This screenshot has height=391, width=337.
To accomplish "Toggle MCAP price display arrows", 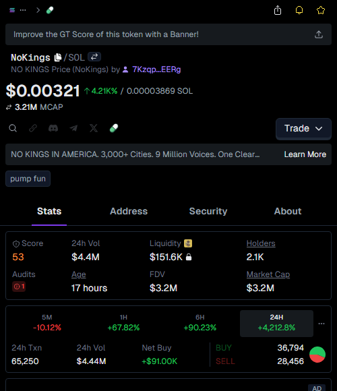I will tap(9, 107).
